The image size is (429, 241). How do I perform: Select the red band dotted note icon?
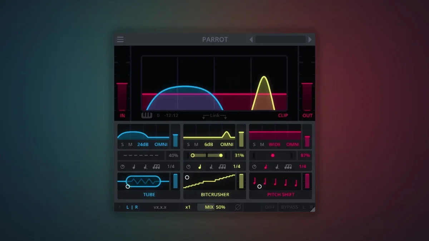coord(277,167)
